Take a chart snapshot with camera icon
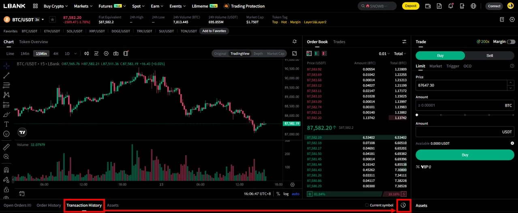This screenshot has width=518, height=213. [x=116, y=53]
